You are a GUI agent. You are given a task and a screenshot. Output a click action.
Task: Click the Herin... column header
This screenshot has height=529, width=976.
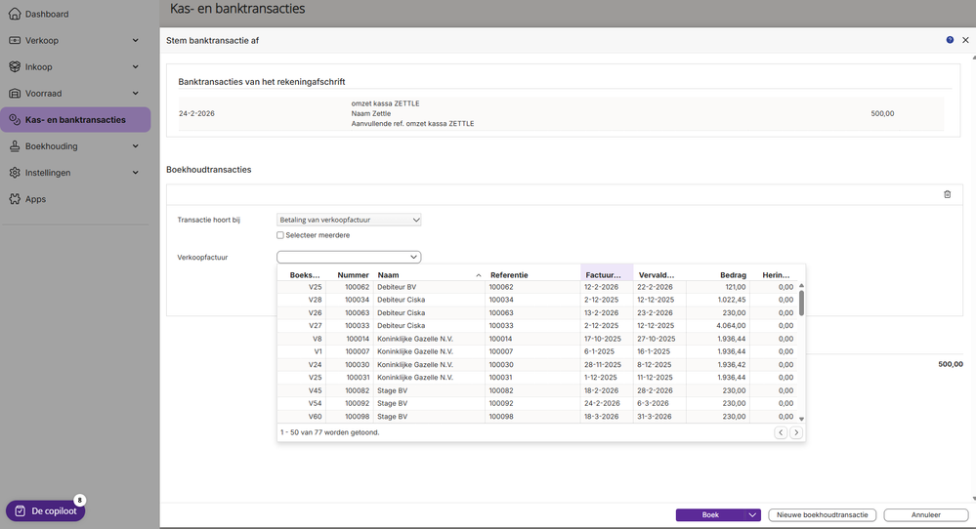tap(774, 275)
